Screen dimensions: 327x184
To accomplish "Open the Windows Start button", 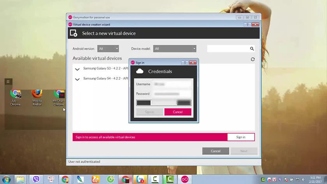I will 6,179.
